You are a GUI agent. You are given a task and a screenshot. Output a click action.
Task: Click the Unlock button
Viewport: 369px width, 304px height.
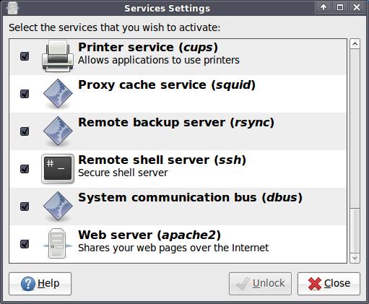(260, 284)
